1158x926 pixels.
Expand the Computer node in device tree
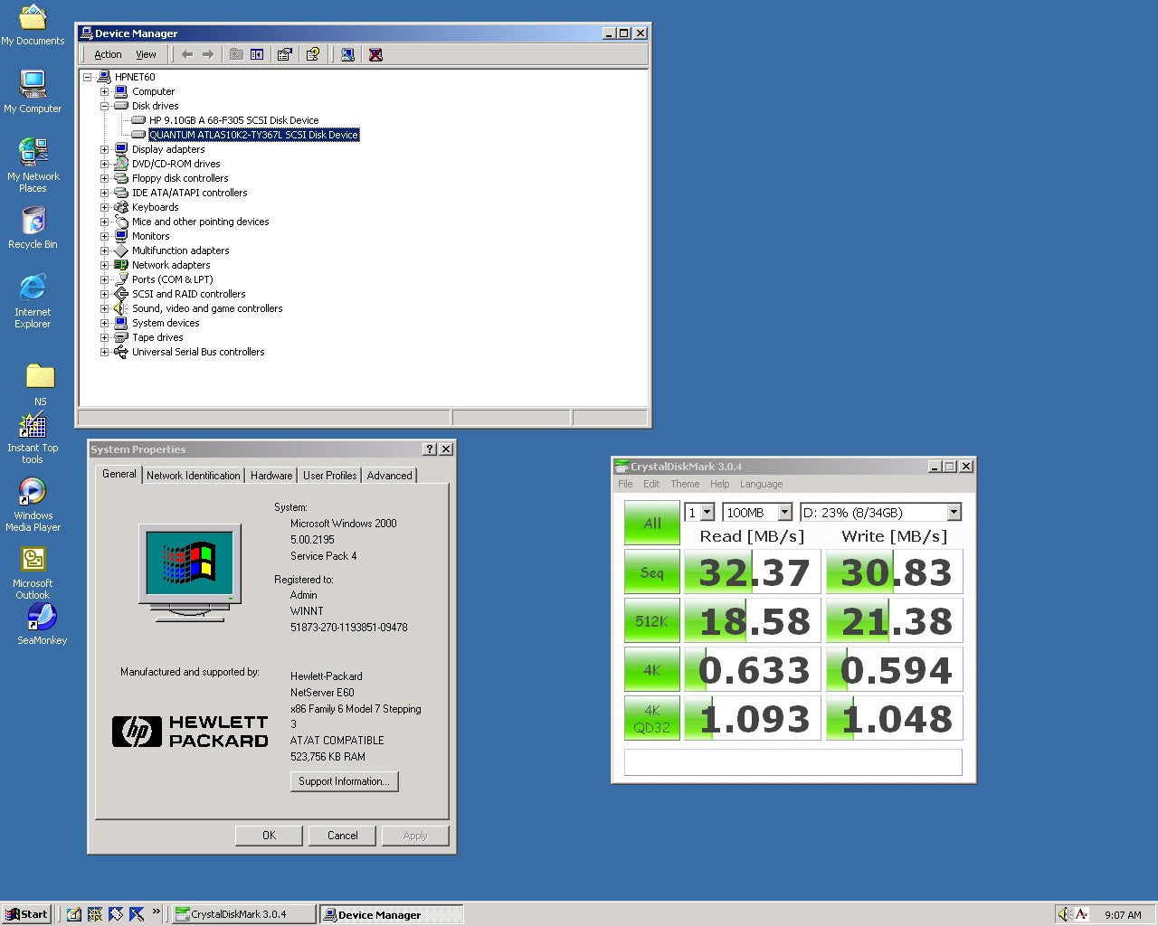click(x=105, y=91)
